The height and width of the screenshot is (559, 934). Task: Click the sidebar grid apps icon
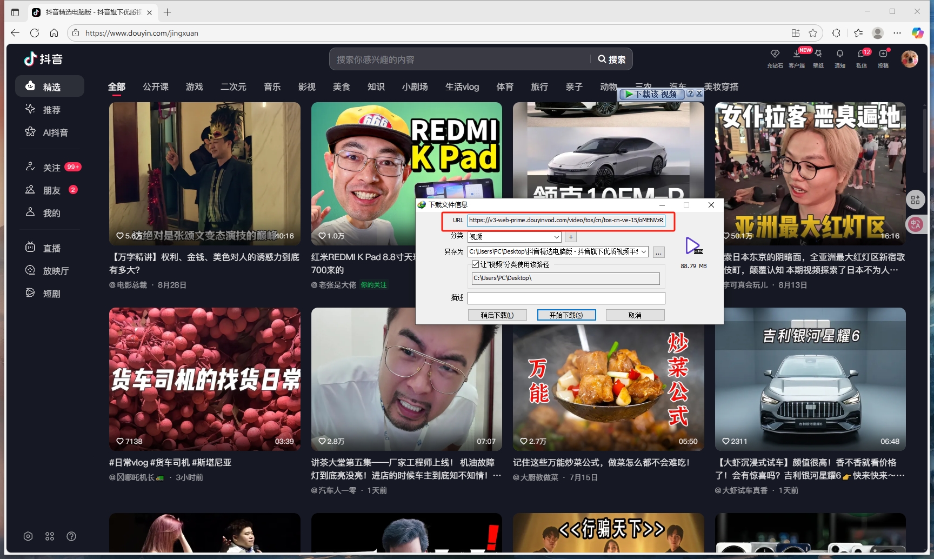(x=50, y=536)
